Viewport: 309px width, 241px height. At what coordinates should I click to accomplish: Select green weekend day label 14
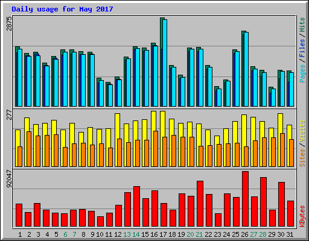(136, 234)
